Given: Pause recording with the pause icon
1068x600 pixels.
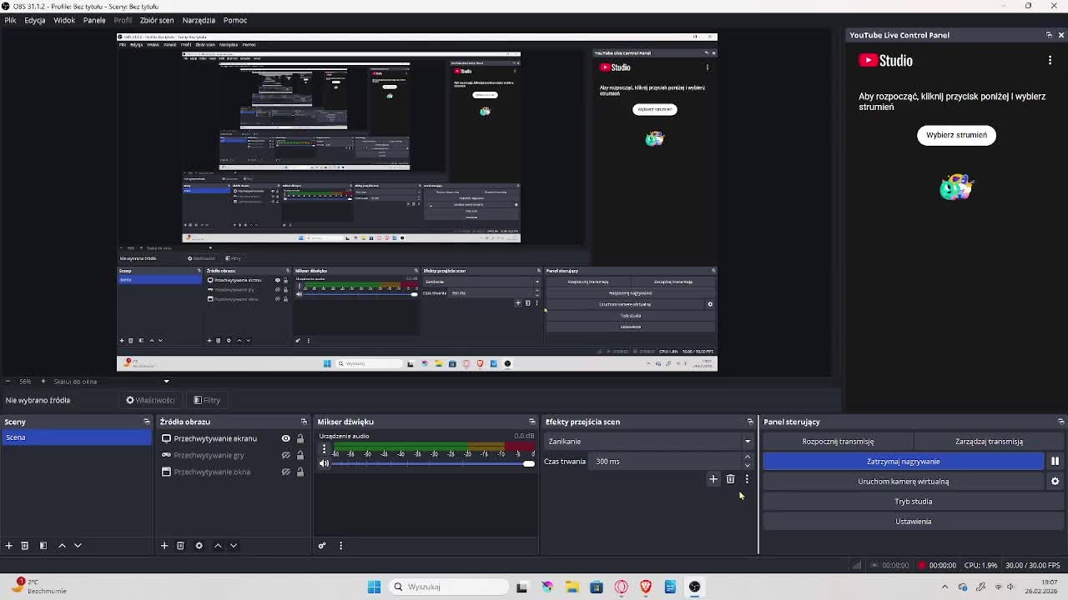Looking at the screenshot, I should [x=1055, y=461].
